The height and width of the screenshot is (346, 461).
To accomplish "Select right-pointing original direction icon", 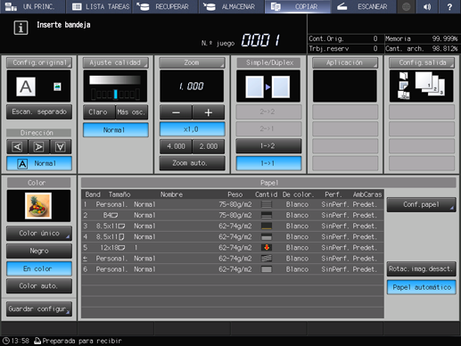I will click(x=38, y=146).
